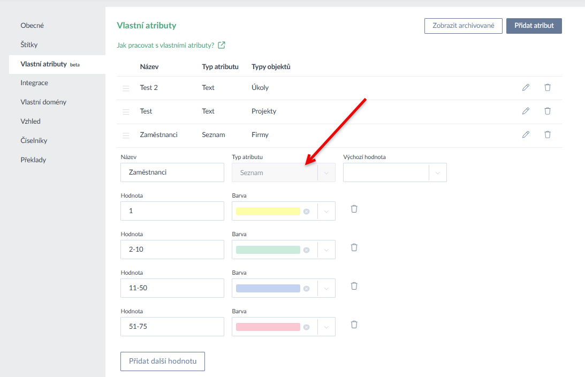Select the yellow color swatch for value 1
The width and height of the screenshot is (585, 377).
click(x=268, y=212)
